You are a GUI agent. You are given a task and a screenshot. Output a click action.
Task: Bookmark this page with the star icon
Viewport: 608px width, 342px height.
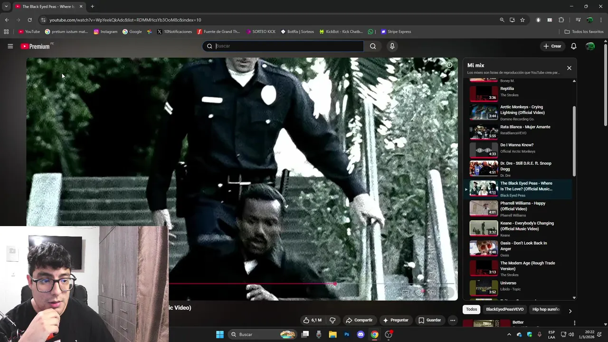point(522,20)
